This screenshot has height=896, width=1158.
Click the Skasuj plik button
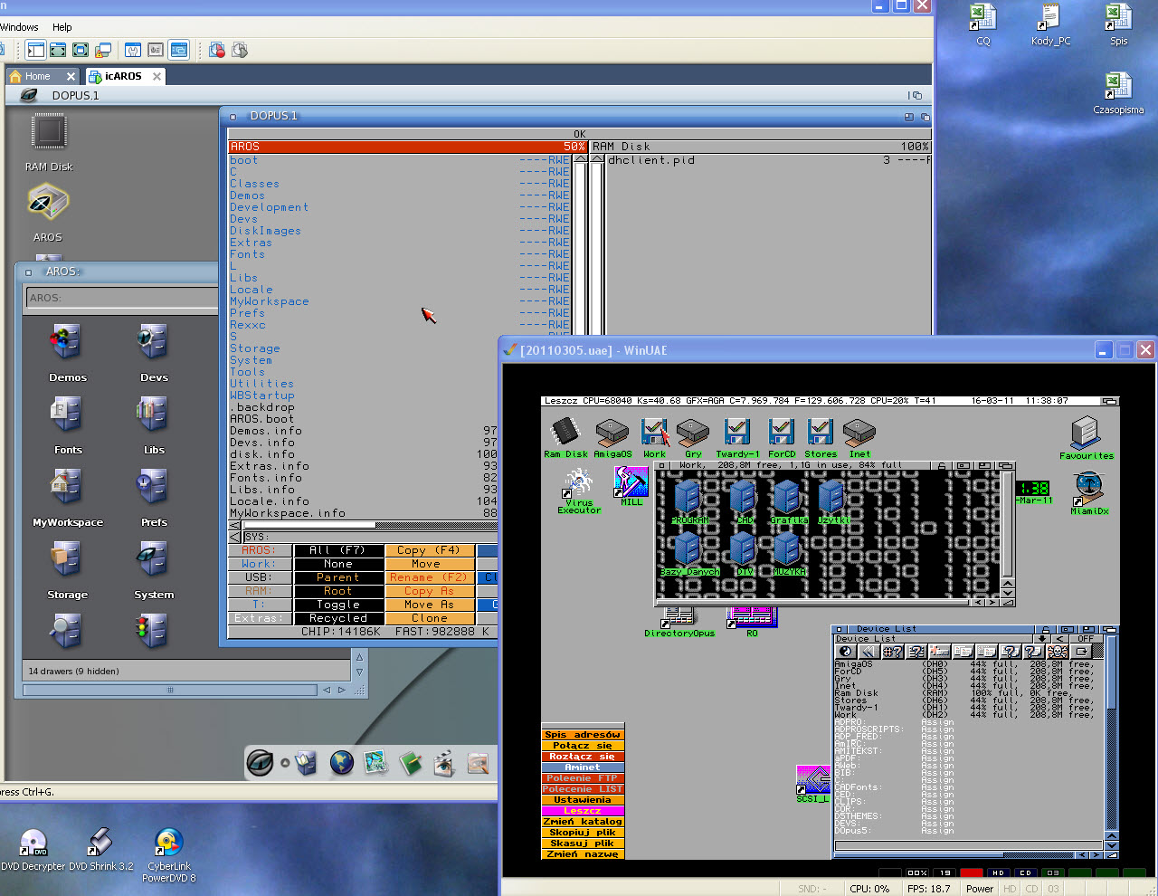[x=583, y=844]
